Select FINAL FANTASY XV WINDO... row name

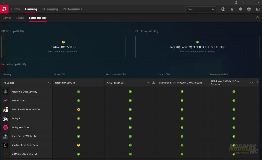pos(26,109)
